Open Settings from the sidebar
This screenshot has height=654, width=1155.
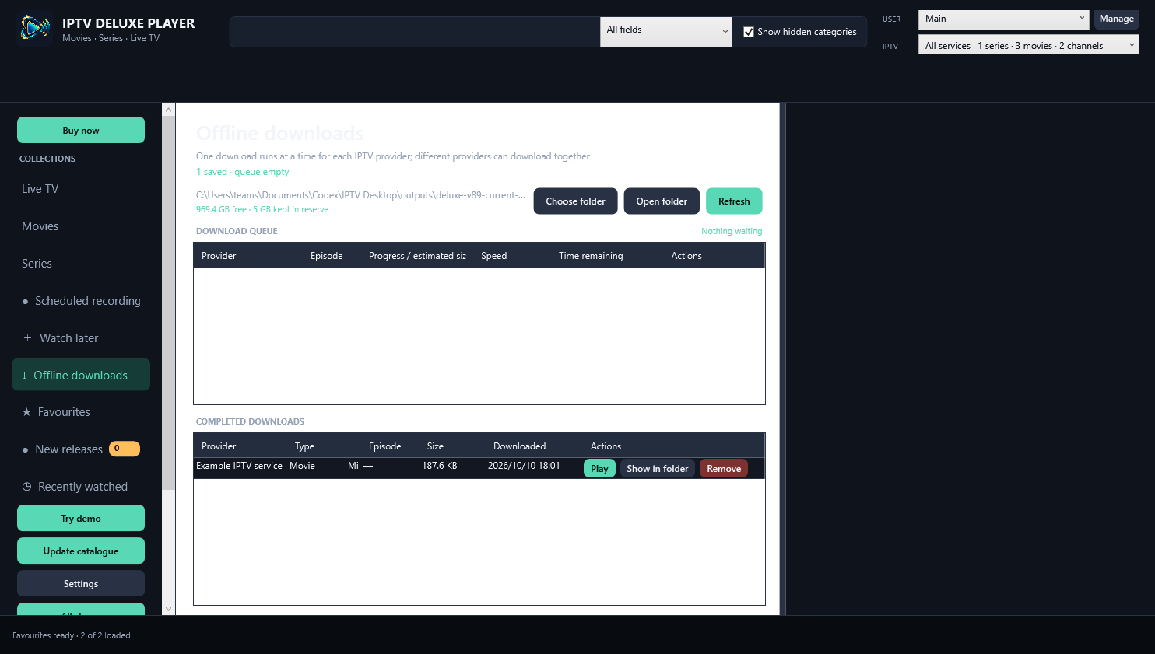pos(81,583)
